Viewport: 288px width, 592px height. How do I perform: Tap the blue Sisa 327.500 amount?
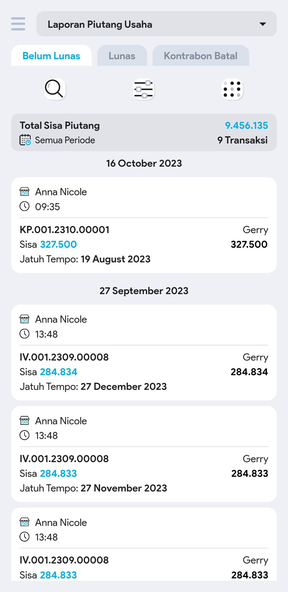tap(58, 244)
